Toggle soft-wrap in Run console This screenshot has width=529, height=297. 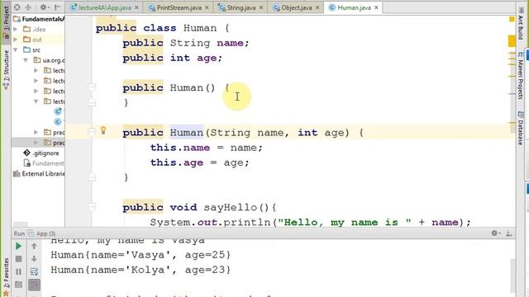34,271
